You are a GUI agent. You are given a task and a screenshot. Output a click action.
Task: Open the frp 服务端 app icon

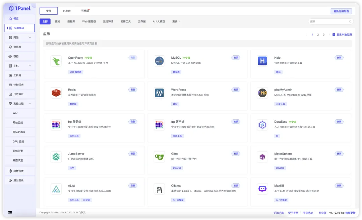point(56,125)
